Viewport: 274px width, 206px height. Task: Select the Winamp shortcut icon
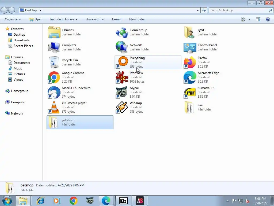122,107
